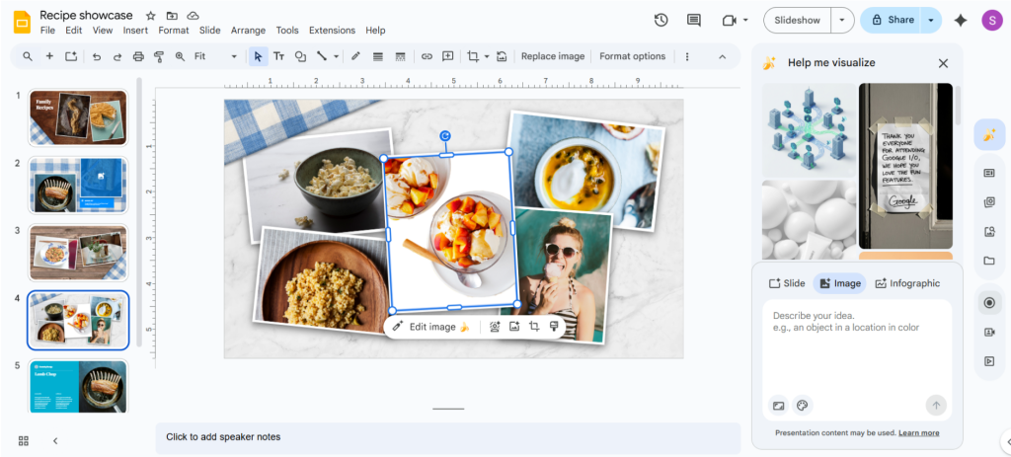Viewport: 1011px width, 457px height.
Task: Open the comments speech bubble icon
Action: [694, 20]
